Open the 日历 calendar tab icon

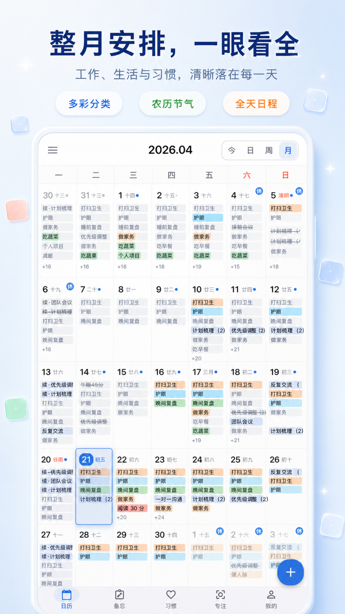pos(66,595)
